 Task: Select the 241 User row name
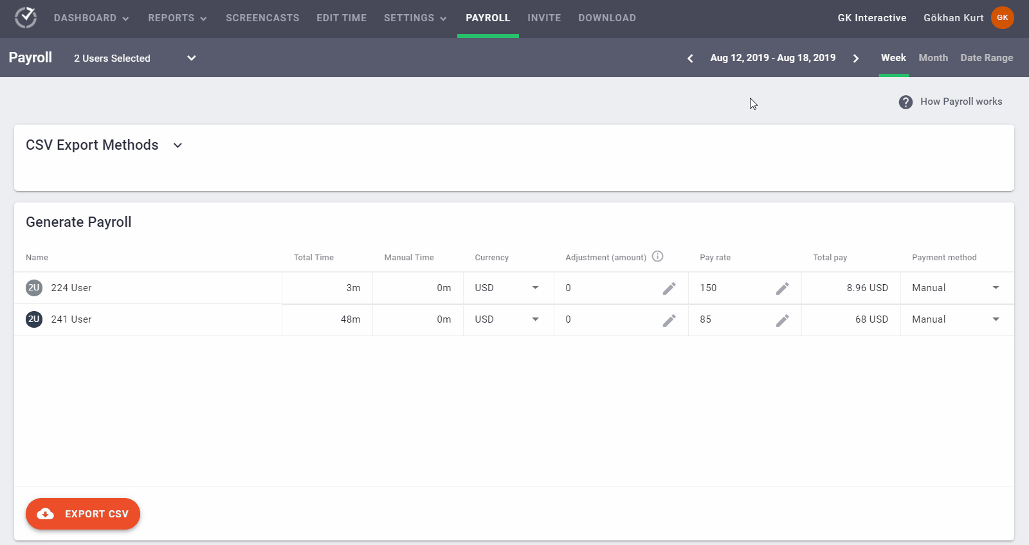(71, 319)
